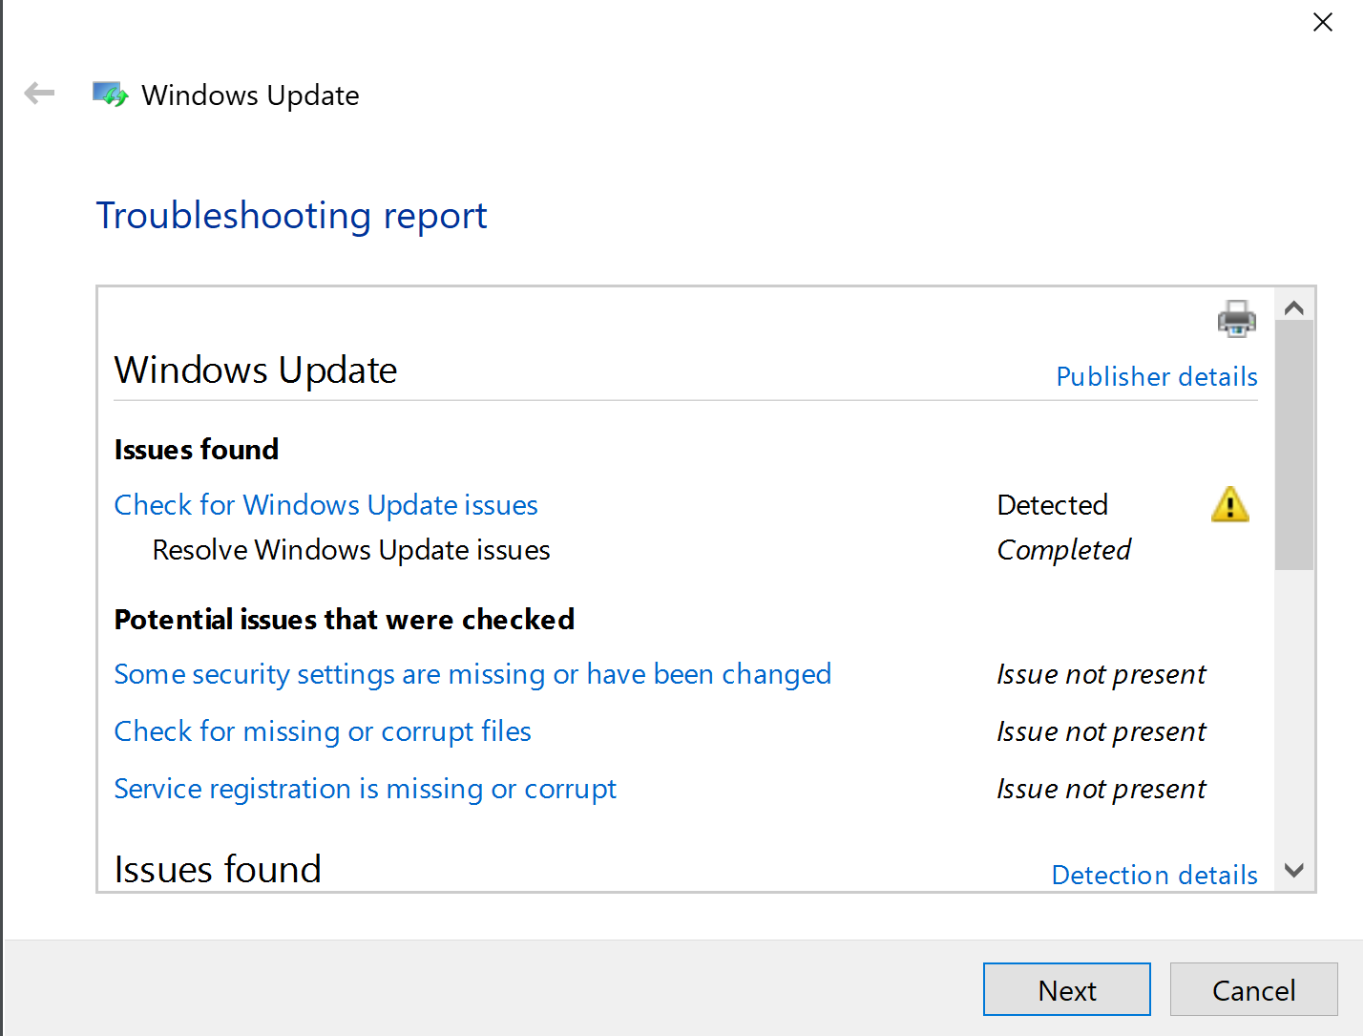Click the back arrow in the header

[x=39, y=94]
